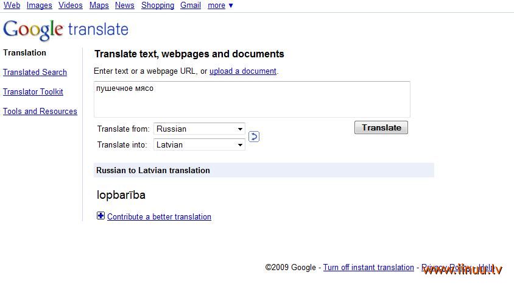This screenshot has height=289, width=514.
Task: Open Tools and Resources sidebar link
Action: [40, 111]
